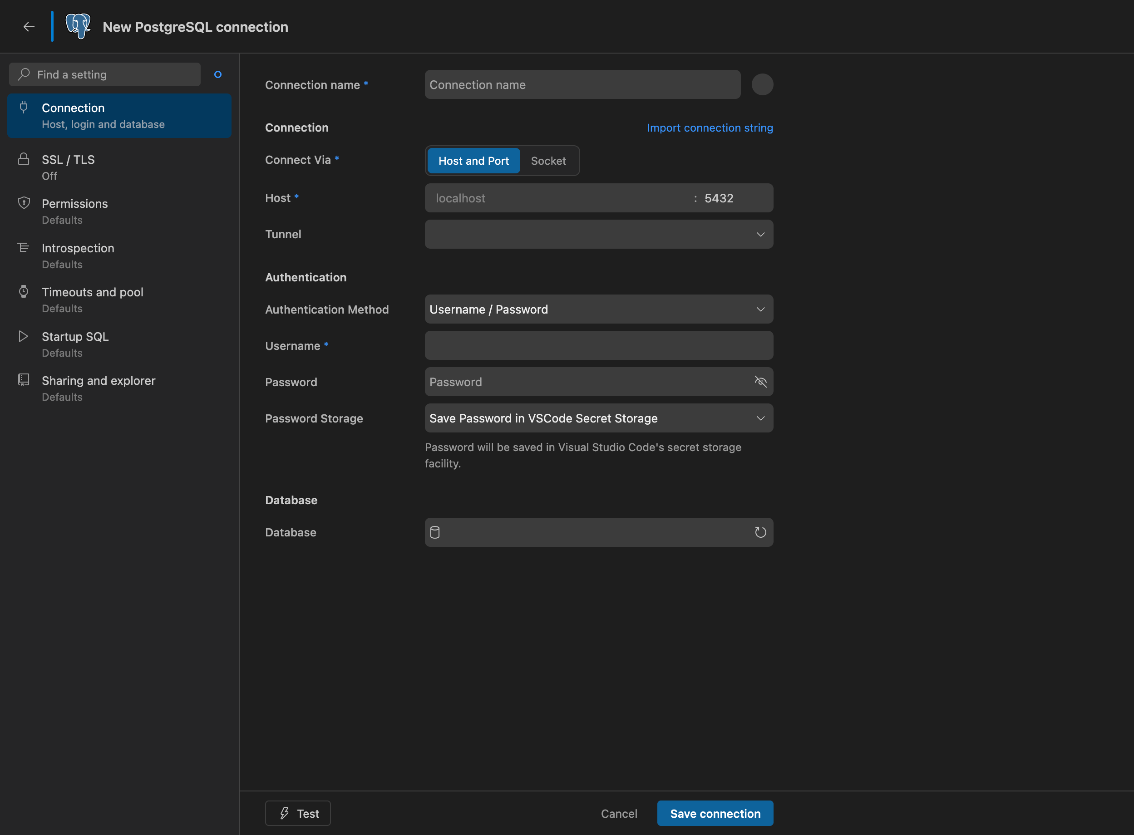The image size is (1134, 835).
Task: Click the modified-settings filter circle
Action: (x=218, y=74)
